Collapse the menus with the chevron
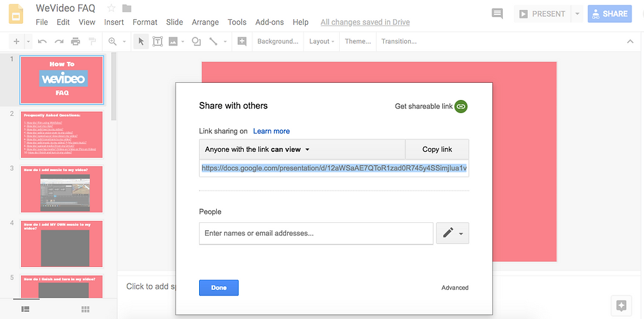The height and width of the screenshot is (319, 644). (630, 41)
